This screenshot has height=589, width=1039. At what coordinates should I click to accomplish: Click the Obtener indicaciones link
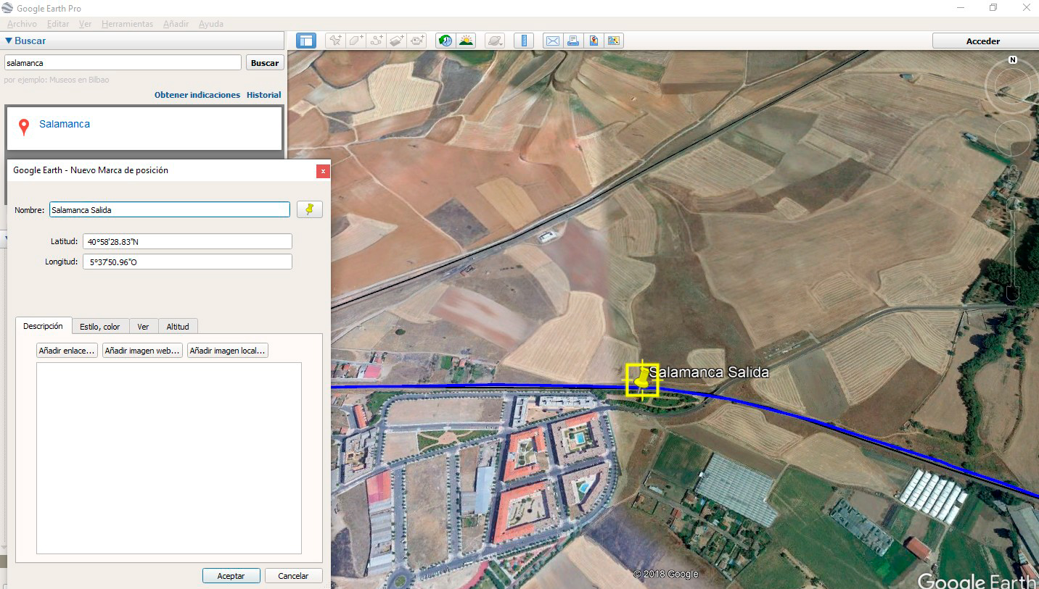click(197, 95)
